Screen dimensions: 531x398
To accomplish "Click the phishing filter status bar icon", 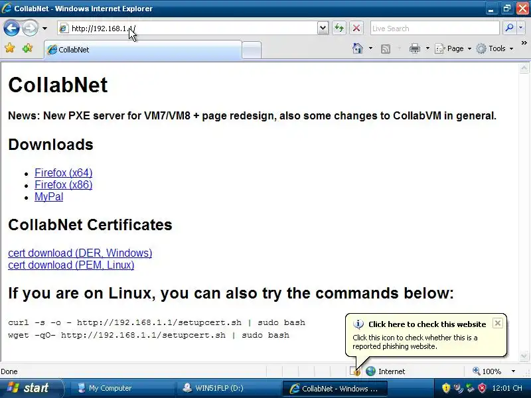I will pos(355,371).
